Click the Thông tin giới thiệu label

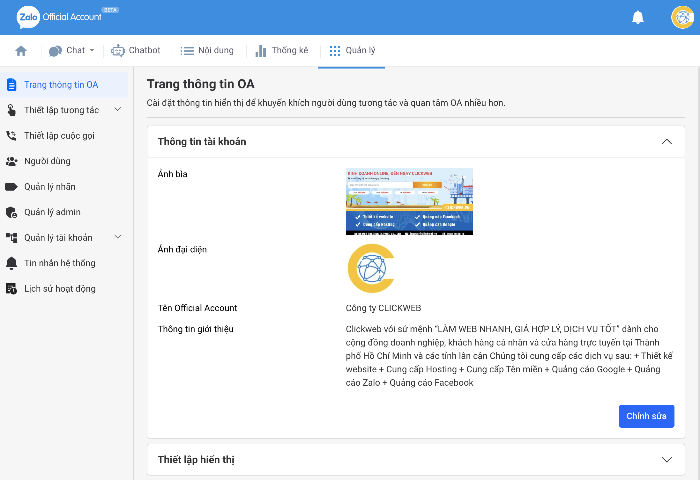tap(196, 329)
